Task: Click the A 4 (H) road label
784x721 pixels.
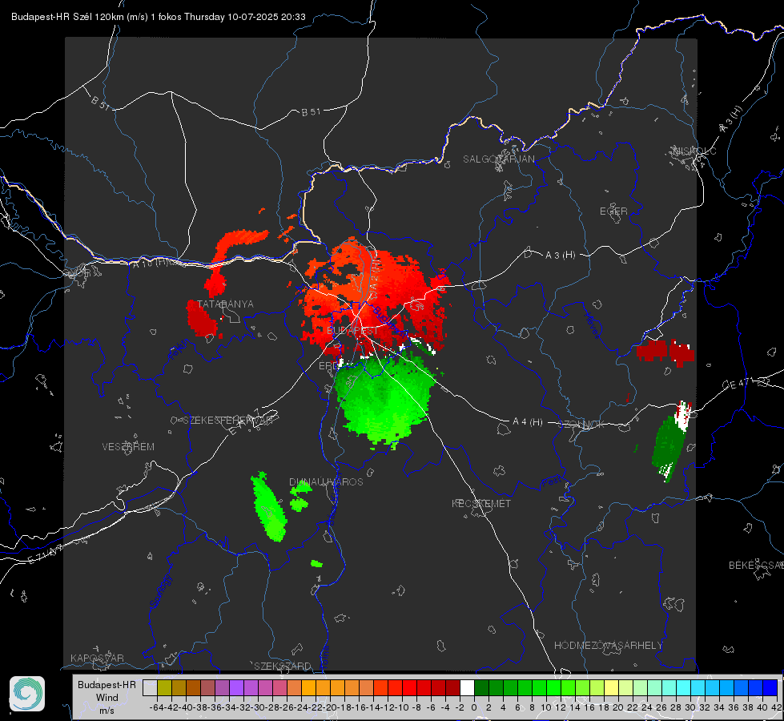Action: tap(528, 422)
